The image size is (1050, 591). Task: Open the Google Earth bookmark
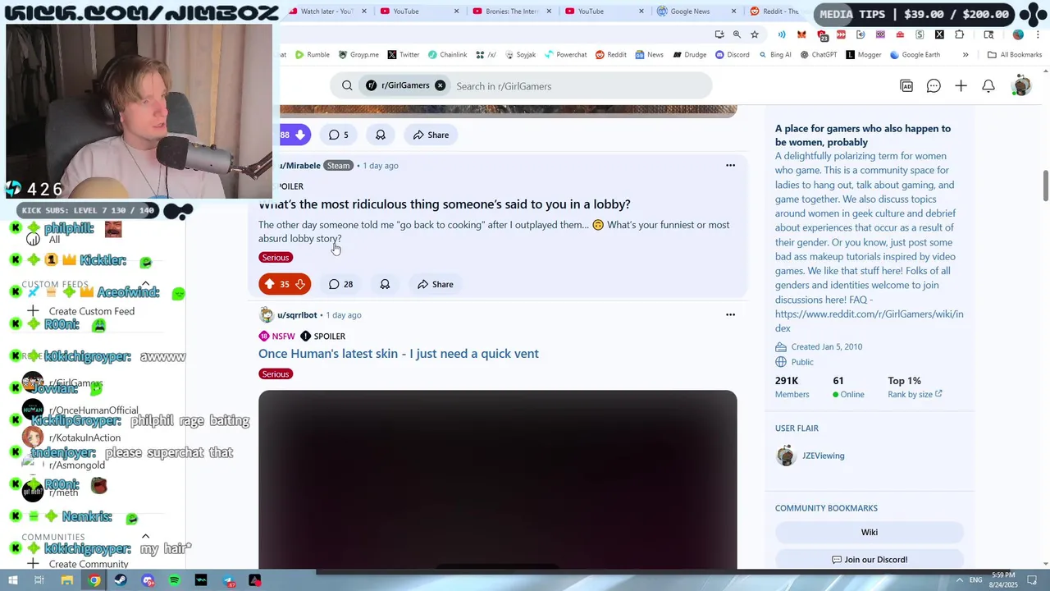coord(915,55)
